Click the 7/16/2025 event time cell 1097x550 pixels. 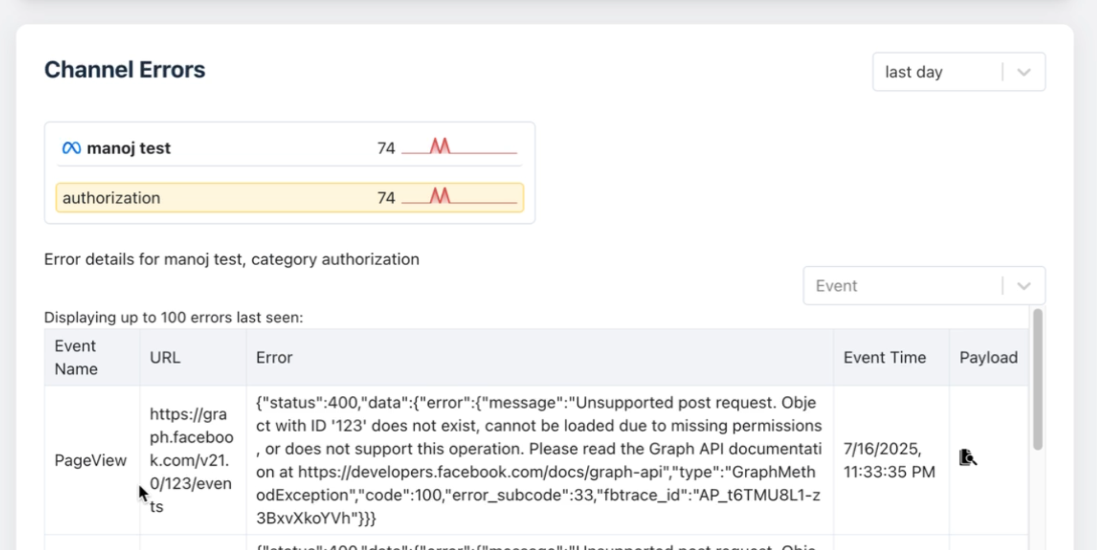889,460
